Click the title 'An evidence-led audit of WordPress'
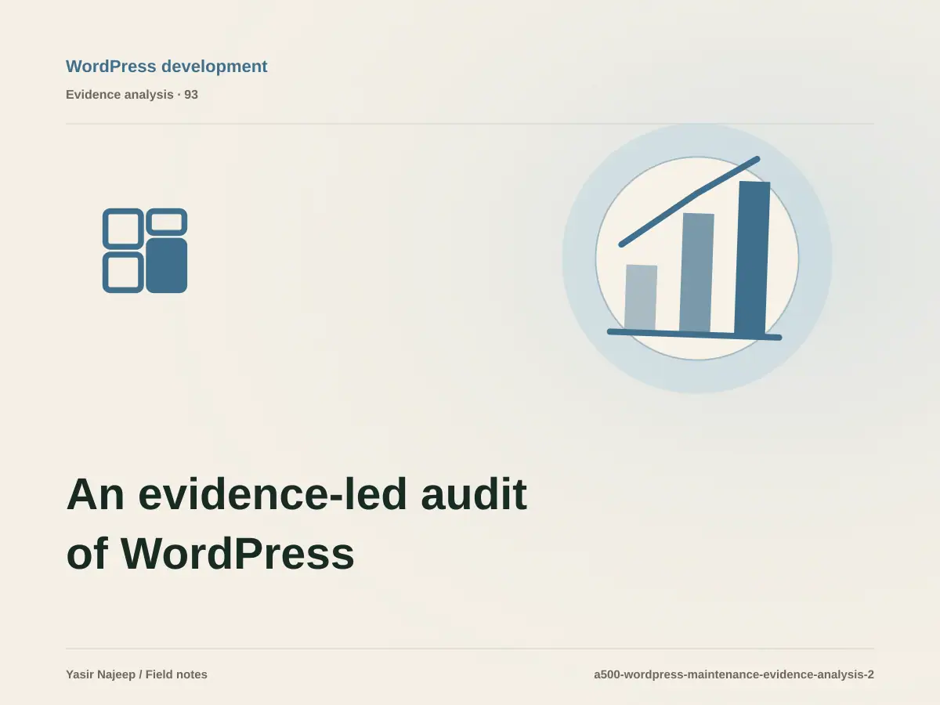Image resolution: width=940 pixels, height=705 pixels. click(x=296, y=523)
